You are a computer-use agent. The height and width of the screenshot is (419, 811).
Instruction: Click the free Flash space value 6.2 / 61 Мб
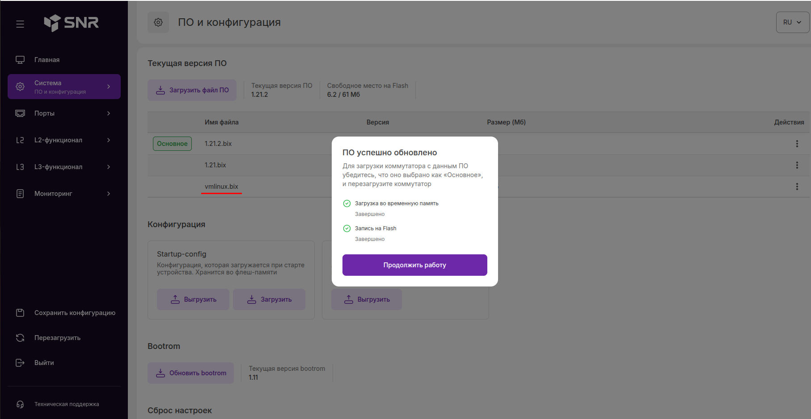coord(343,95)
